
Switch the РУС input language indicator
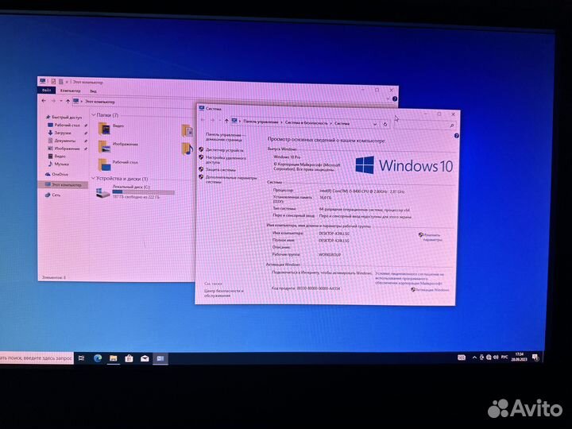[x=504, y=357]
